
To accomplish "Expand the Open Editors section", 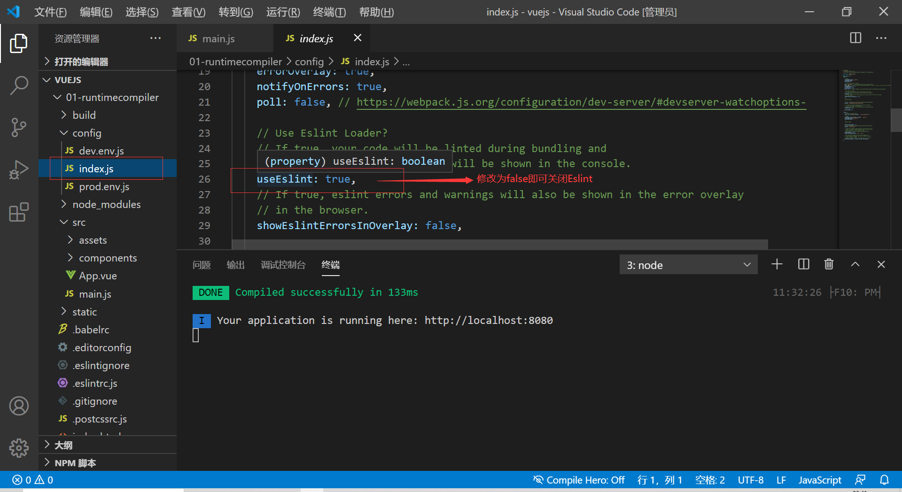I will [x=81, y=61].
